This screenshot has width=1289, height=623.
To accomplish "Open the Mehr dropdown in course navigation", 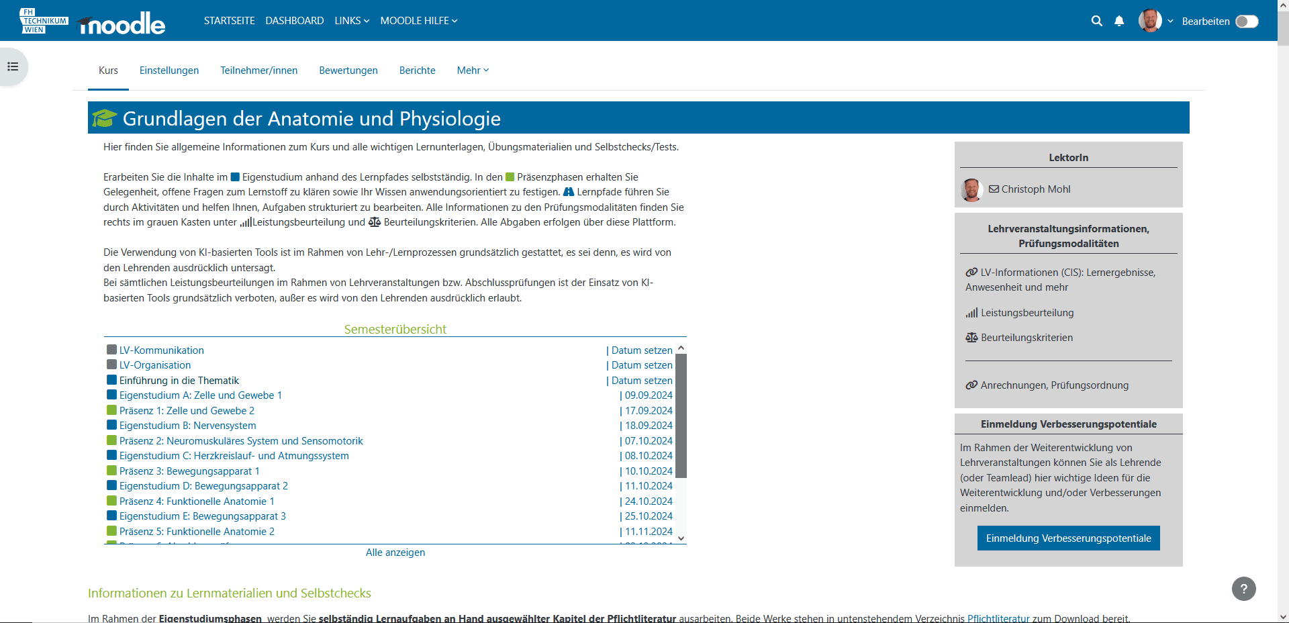I will tap(473, 70).
